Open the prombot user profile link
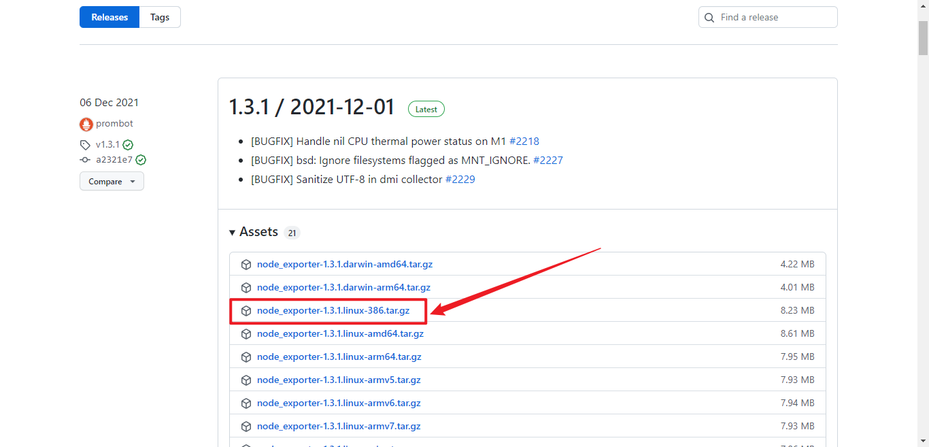Image resolution: width=929 pixels, height=447 pixels. pyautogui.click(x=114, y=123)
